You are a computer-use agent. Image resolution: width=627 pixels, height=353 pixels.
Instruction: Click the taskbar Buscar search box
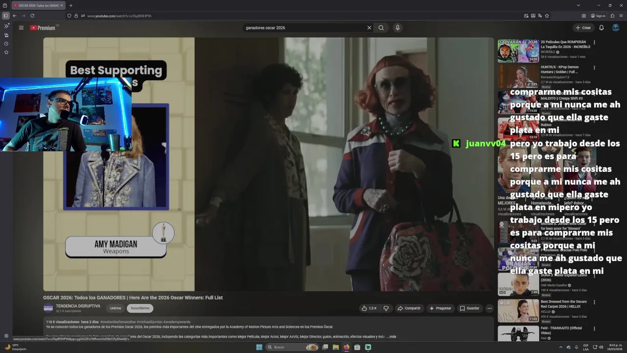point(292,347)
